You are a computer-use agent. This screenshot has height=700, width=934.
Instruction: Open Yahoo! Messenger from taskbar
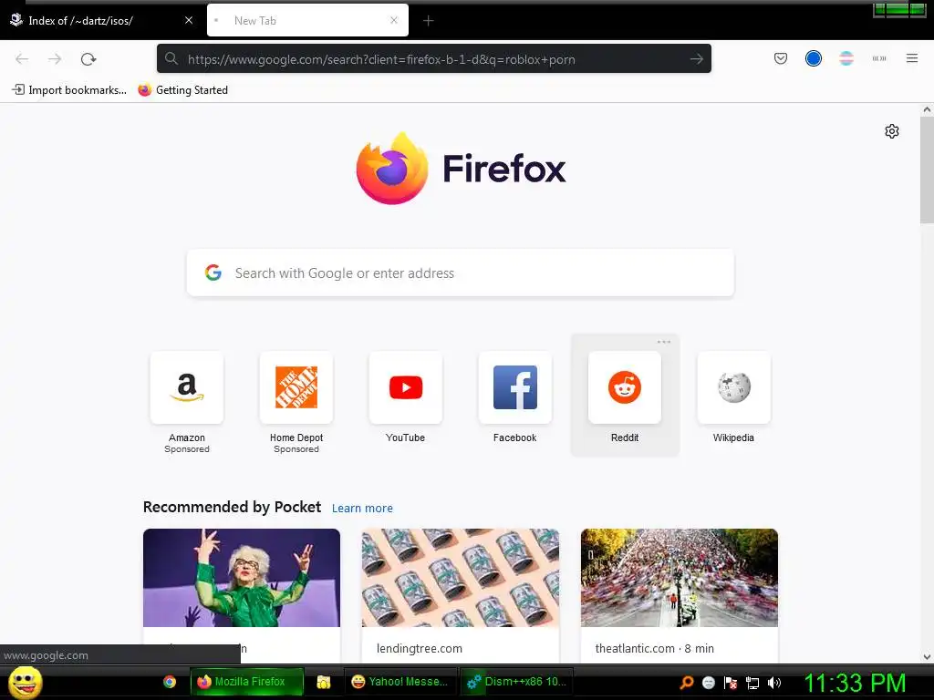400,682
